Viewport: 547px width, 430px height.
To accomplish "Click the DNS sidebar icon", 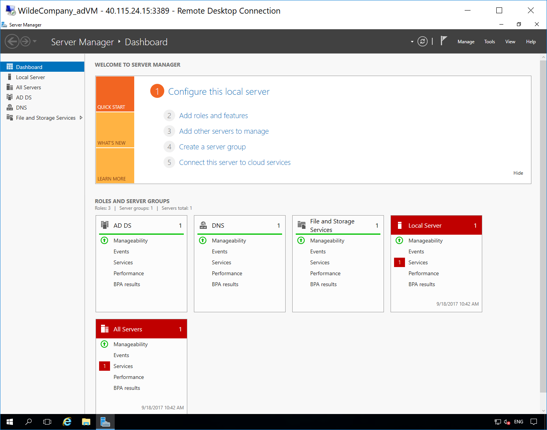I will (x=10, y=107).
